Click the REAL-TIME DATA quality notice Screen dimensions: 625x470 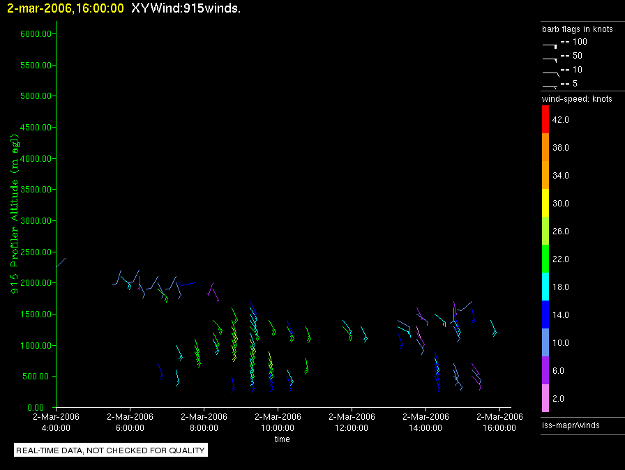[x=111, y=450]
